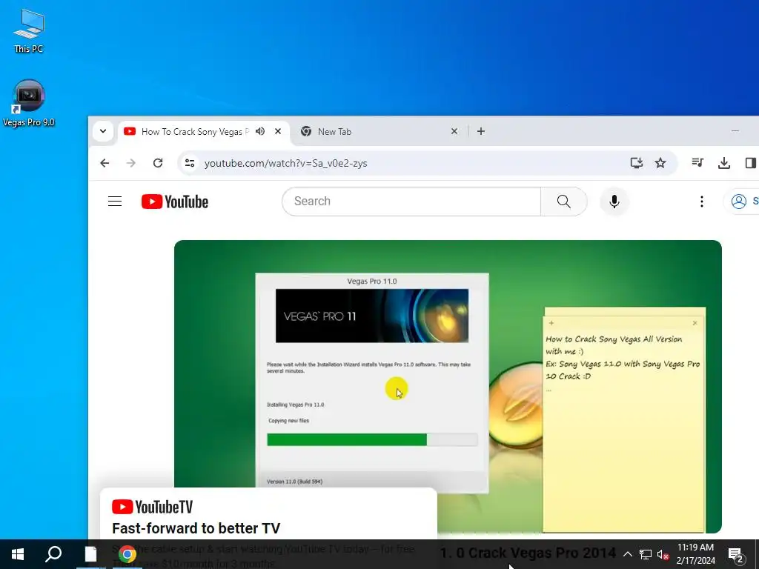
Task: Go forward with the browser forward arrow
Action: [x=130, y=163]
